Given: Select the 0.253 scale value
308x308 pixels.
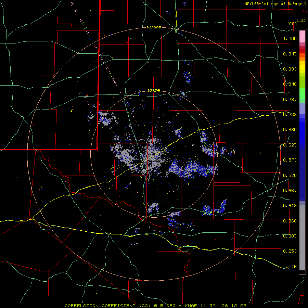Looking at the screenshot, I should point(290,251).
